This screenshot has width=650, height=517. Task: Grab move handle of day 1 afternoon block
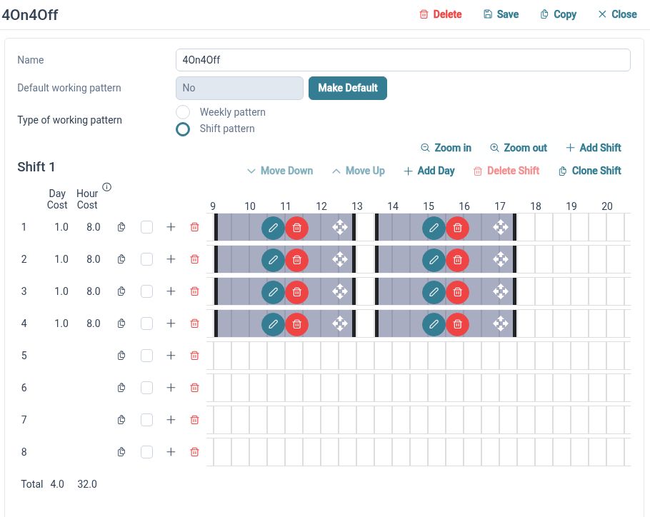(x=500, y=227)
